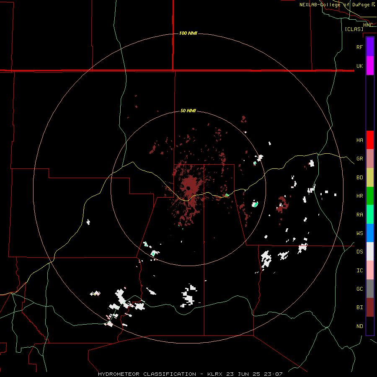Click the HA legend label
This screenshot has width=377, height=377.
tap(359, 140)
